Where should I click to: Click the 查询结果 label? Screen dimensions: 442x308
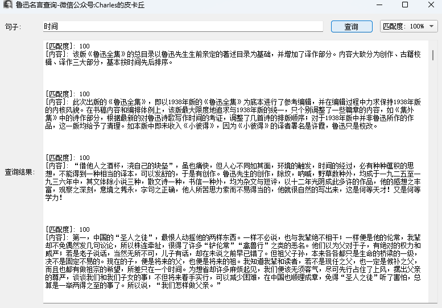pos(20,172)
